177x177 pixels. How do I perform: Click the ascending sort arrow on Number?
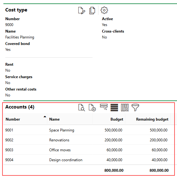45,117
